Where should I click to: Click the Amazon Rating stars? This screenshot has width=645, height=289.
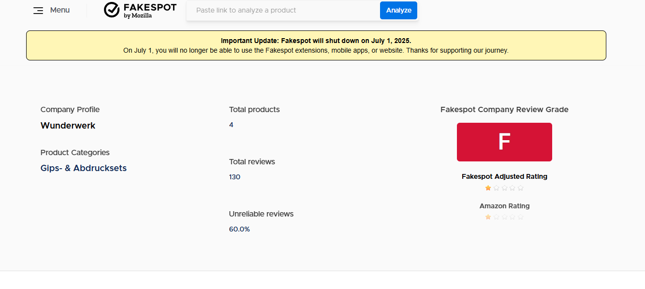click(x=504, y=217)
